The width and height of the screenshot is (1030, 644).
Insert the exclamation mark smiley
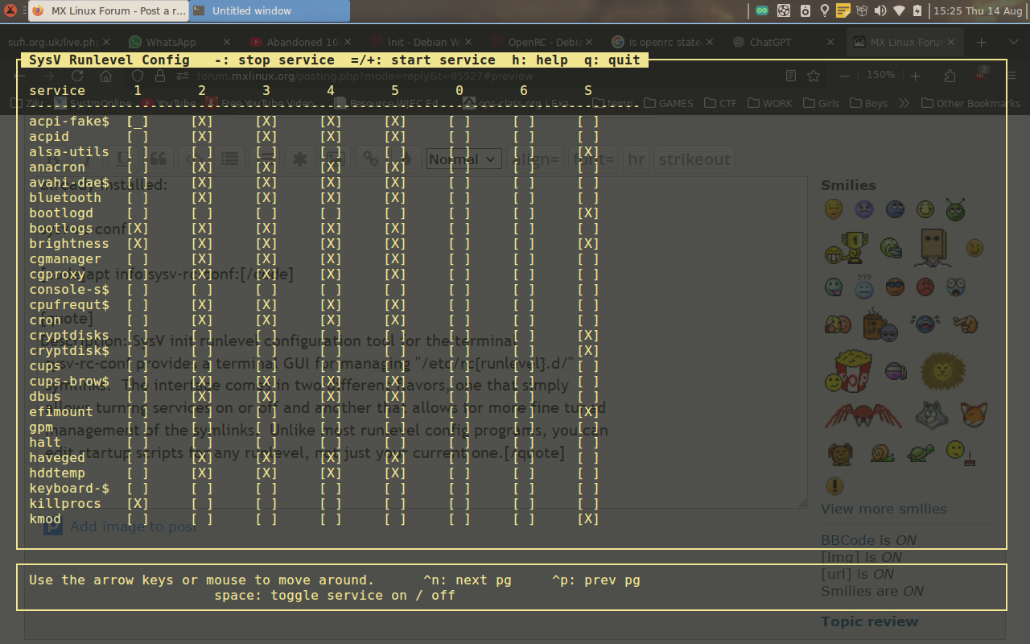834,485
